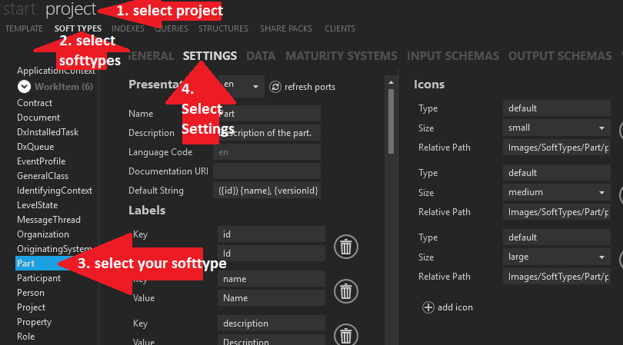Click the Documentation URI field
This screenshot has height=345, width=623.
(267, 171)
